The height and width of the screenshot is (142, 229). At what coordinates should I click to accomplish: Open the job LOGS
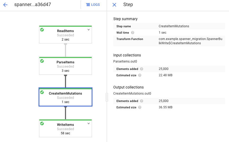pos(93,5)
